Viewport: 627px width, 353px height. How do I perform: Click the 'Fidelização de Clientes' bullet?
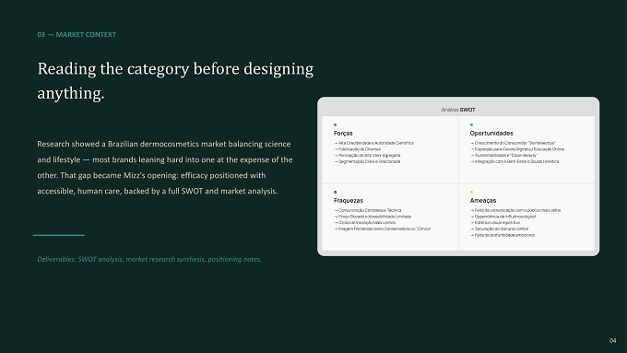(x=358, y=149)
